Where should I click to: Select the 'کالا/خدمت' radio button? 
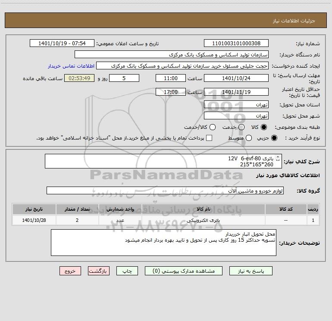pos(213,127)
